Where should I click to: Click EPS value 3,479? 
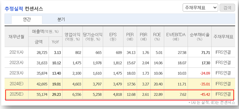point(118,84)
